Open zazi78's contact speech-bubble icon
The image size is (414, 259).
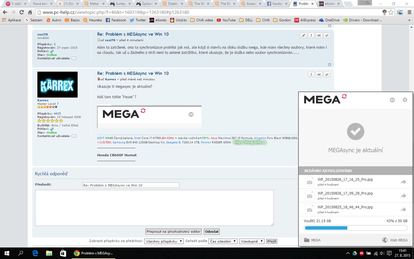point(74,58)
